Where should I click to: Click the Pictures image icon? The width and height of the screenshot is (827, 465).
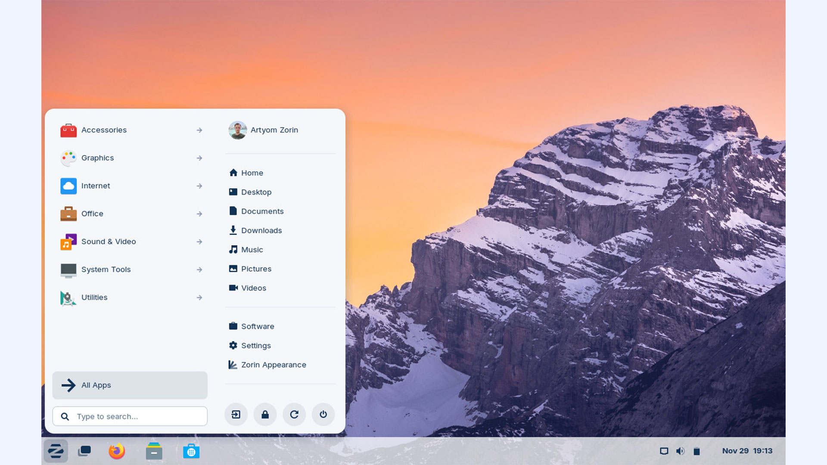point(233,269)
